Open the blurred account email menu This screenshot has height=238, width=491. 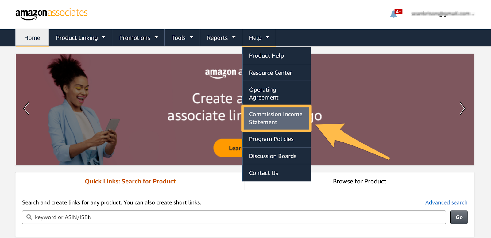click(443, 14)
